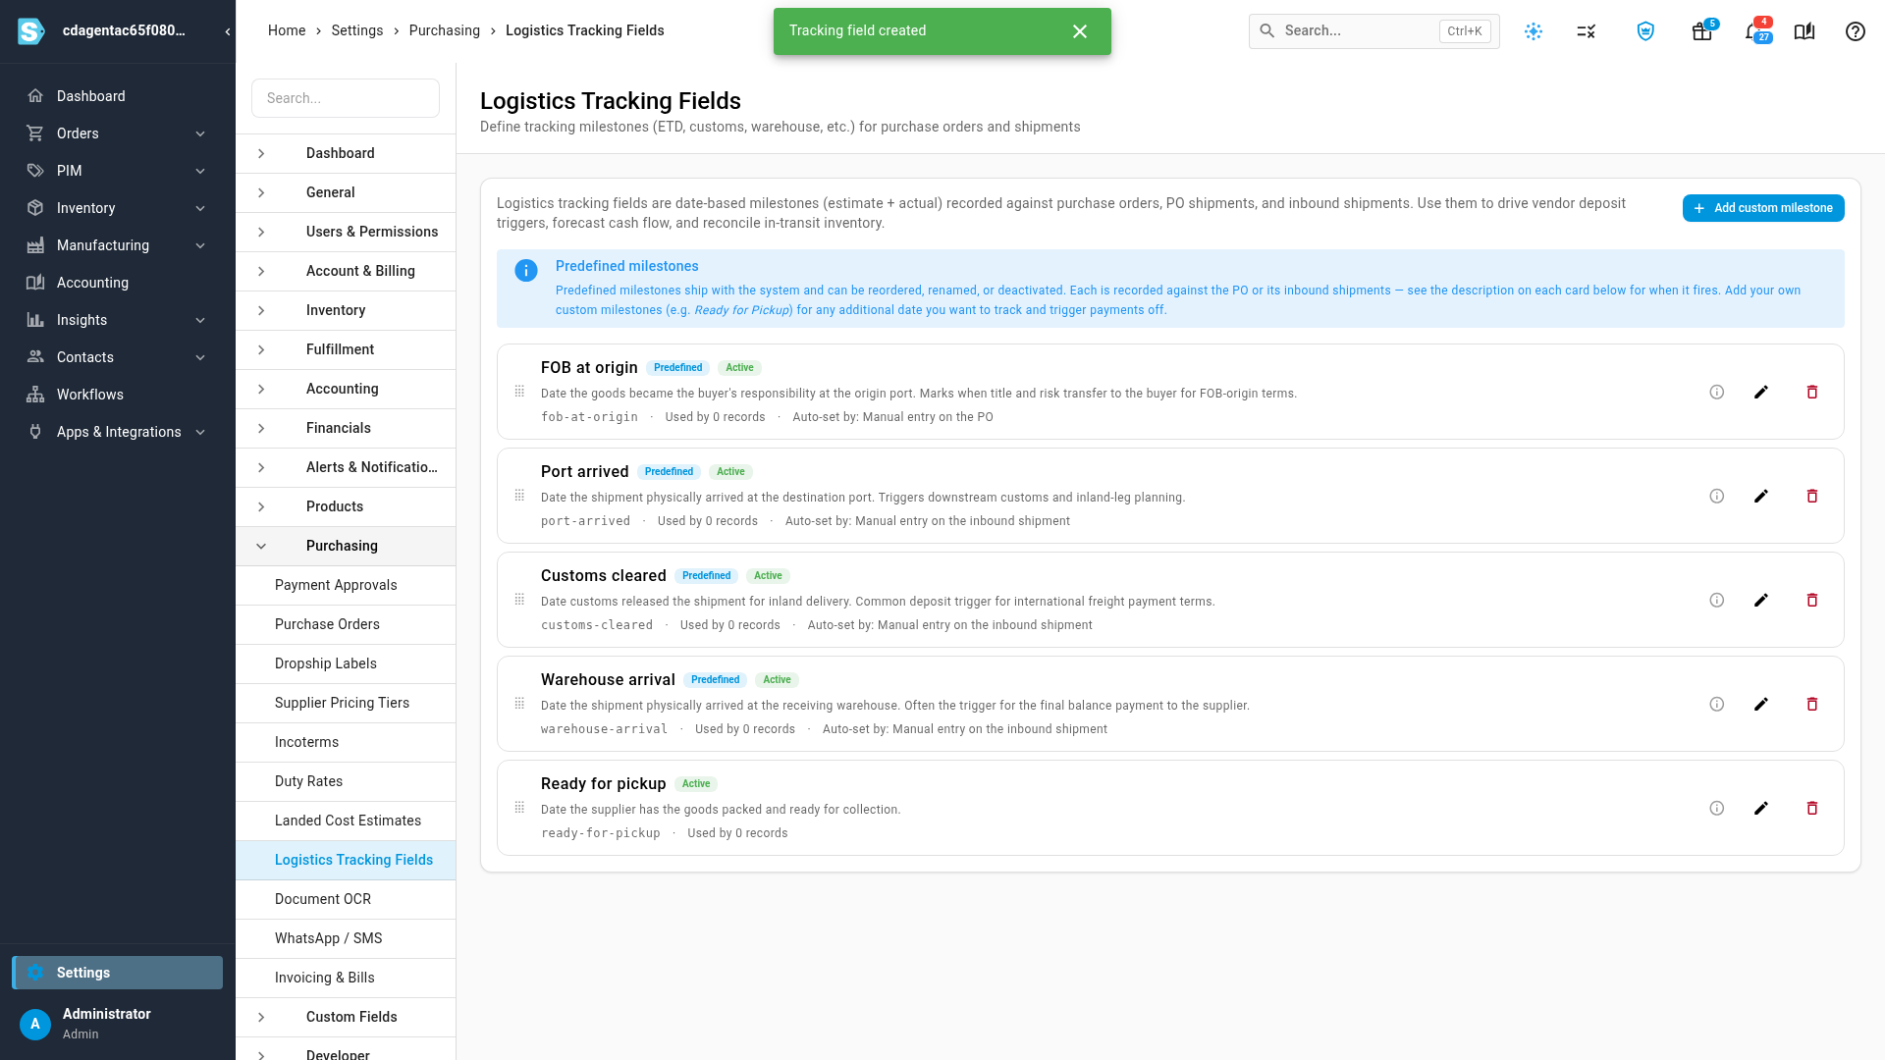Open Workflows in the sidebar
Image resolution: width=1885 pixels, height=1060 pixels.
pos(118,395)
